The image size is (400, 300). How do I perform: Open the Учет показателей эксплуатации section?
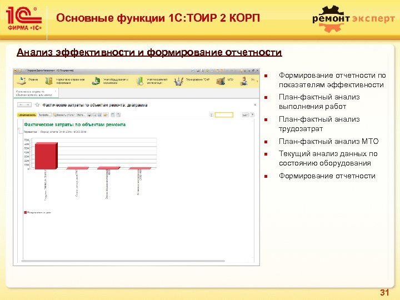[x=152, y=81]
